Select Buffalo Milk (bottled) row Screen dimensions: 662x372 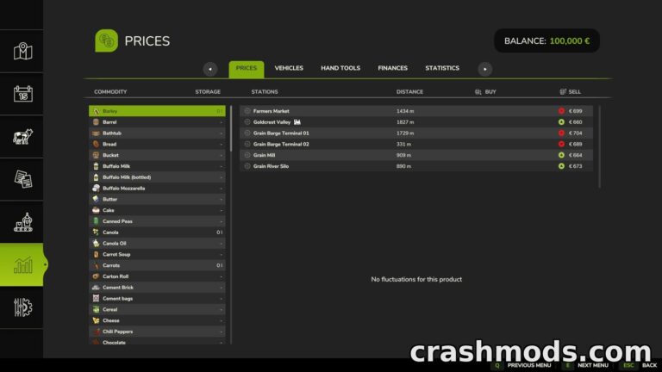(157, 177)
